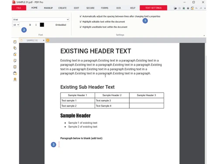Click the 'Sample 1 of existing text' bullet
Image resolution: width=218 pixels, height=164 pixels.
point(83,123)
